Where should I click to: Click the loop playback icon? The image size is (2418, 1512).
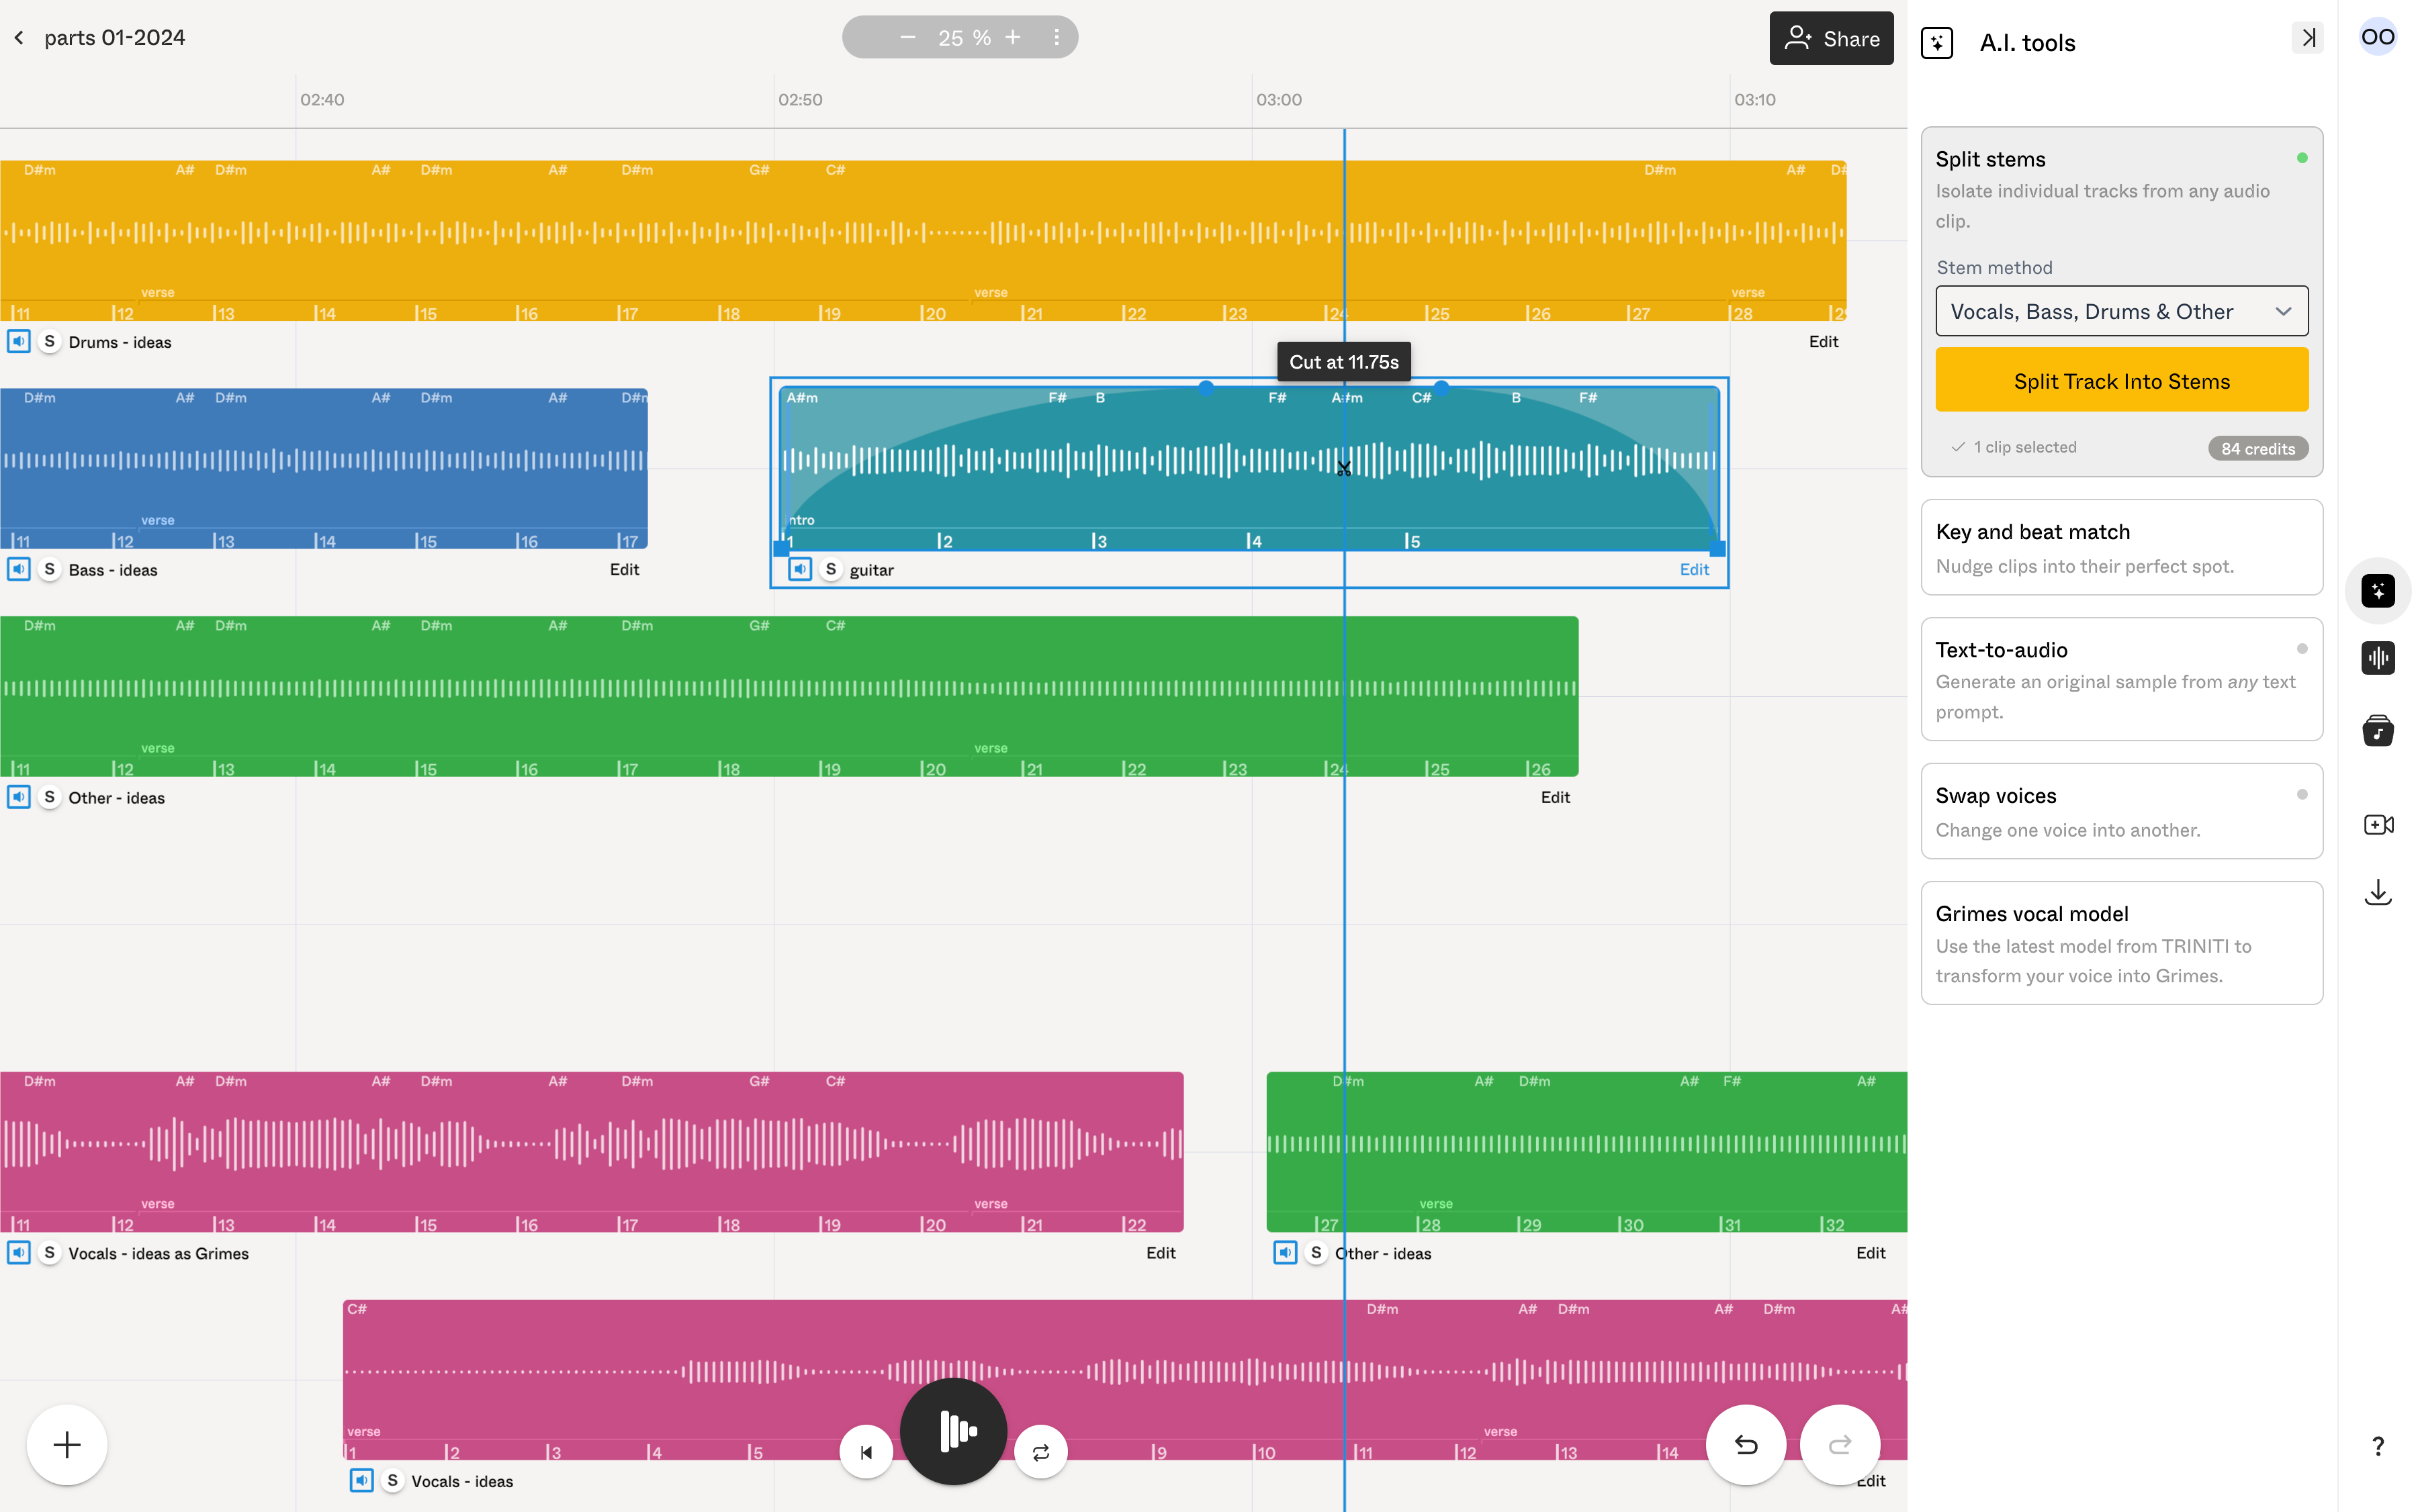click(x=1040, y=1451)
